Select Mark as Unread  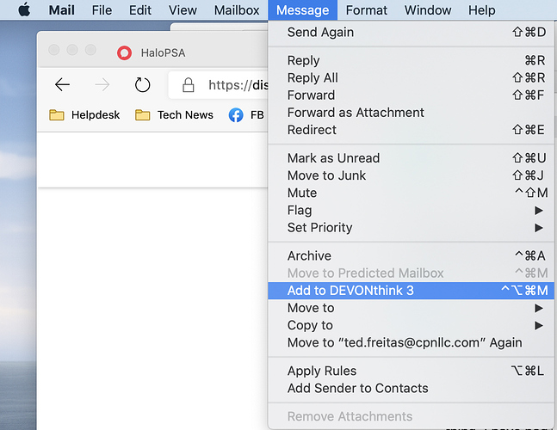pos(411,158)
